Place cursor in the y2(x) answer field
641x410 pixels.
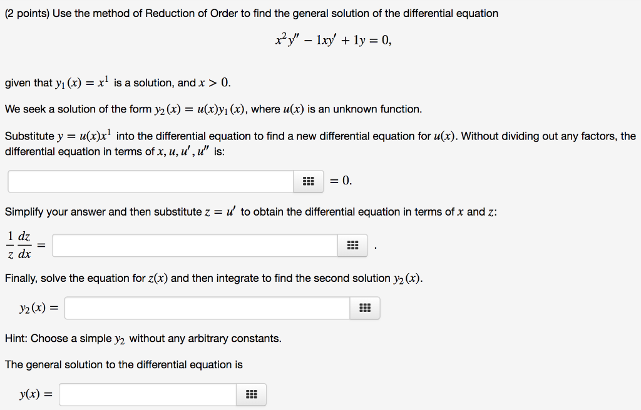[207, 307]
